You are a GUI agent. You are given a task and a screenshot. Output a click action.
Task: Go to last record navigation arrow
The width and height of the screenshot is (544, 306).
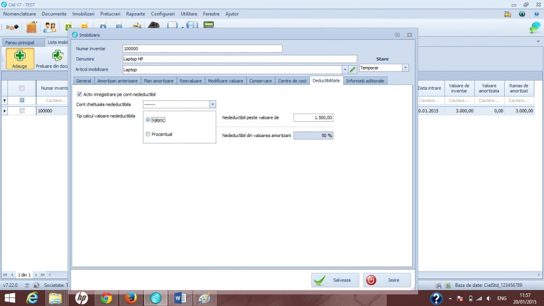(42, 275)
